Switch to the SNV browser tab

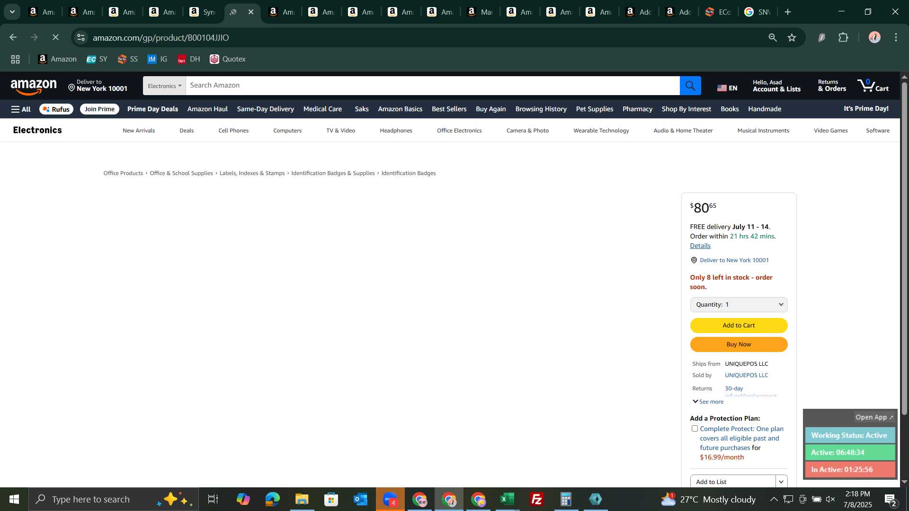(x=758, y=12)
